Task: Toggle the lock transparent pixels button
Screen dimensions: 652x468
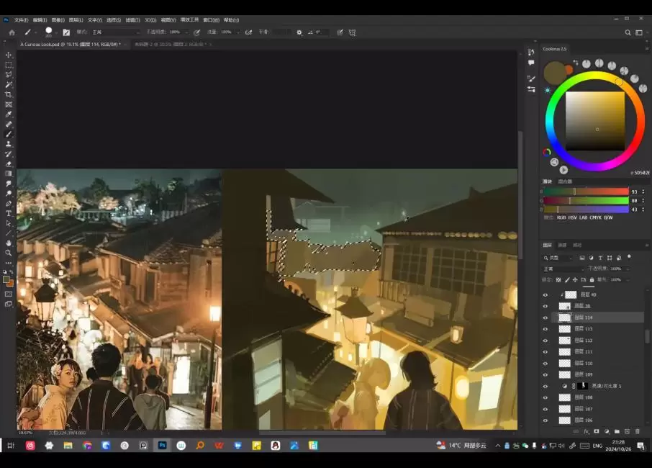Action: (558, 280)
